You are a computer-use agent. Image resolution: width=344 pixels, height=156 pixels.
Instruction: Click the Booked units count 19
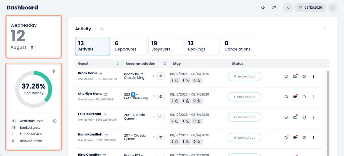point(14,128)
